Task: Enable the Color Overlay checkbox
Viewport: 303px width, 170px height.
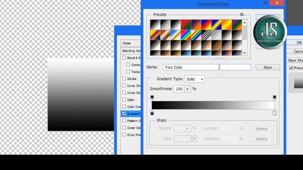Action: point(124,107)
